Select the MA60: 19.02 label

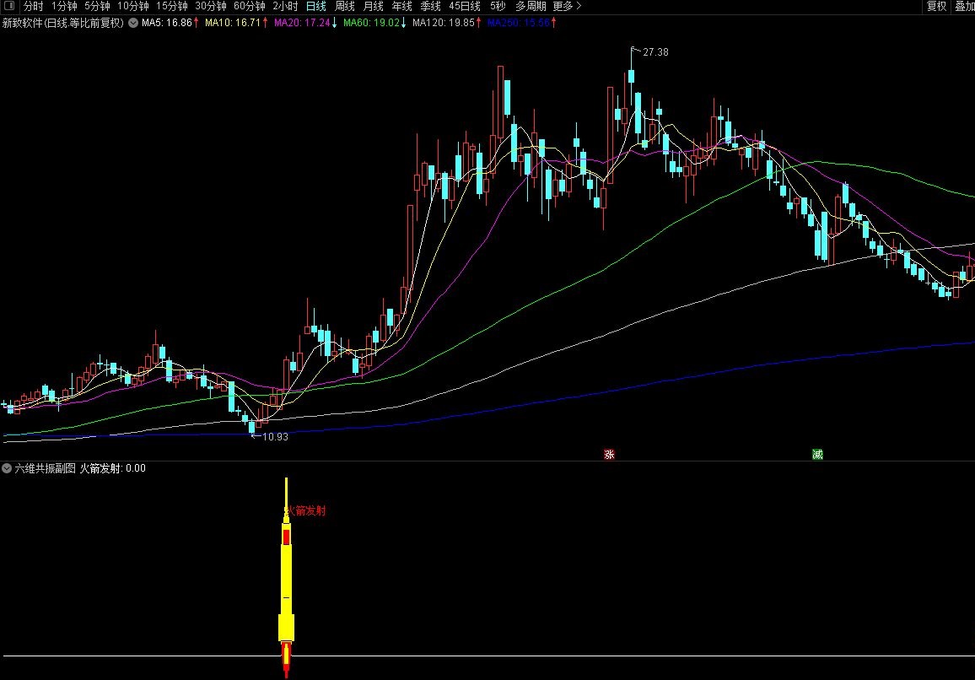(371, 23)
